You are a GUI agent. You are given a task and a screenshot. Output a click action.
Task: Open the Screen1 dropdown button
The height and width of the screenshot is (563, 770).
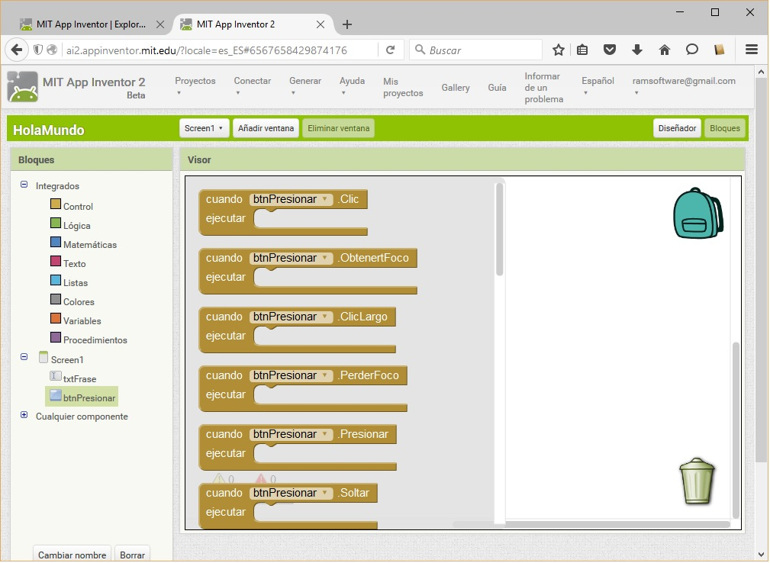(x=204, y=128)
